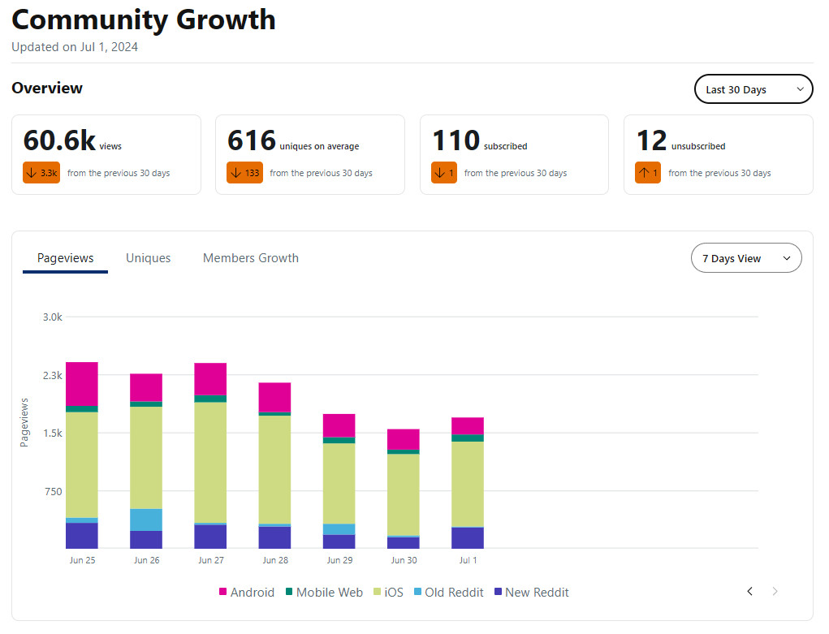Open the Last 30 Days dropdown
Screen dimensions: 829x634
pos(753,89)
